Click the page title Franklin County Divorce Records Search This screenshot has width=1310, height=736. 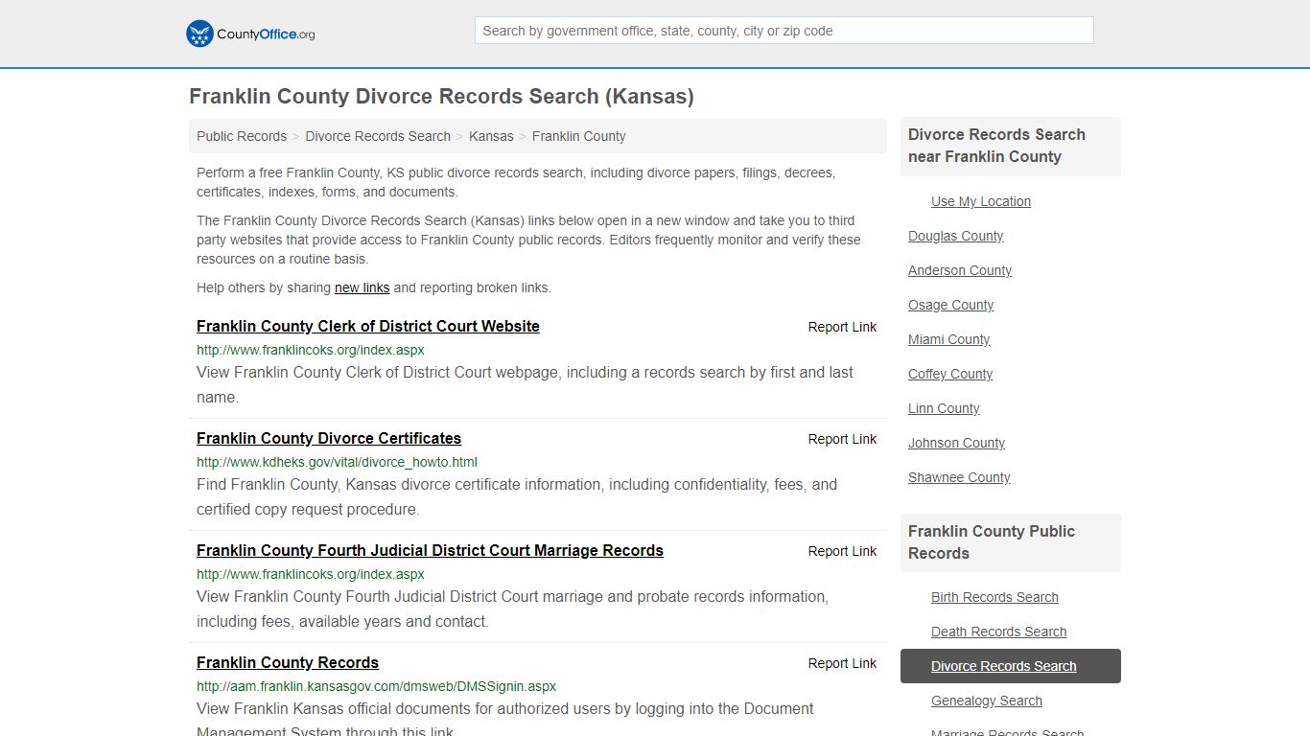[x=441, y=97]
